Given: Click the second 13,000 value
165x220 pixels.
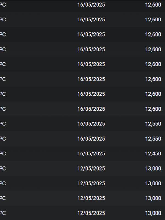Looking at the screenshot, I should (x=153, y=183).
